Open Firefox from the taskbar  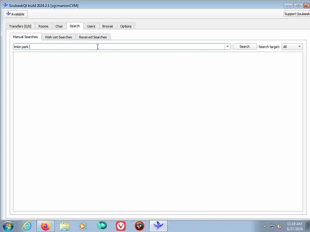point(46,226)
